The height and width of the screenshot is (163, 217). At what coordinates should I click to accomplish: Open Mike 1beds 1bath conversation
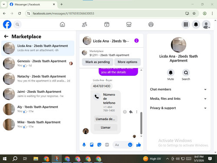(38, 124)
